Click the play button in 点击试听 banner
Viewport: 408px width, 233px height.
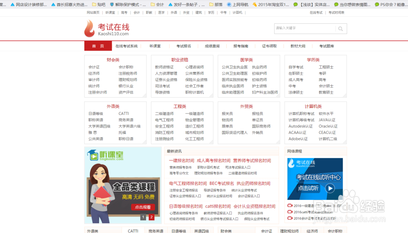(x=330, y=188)
